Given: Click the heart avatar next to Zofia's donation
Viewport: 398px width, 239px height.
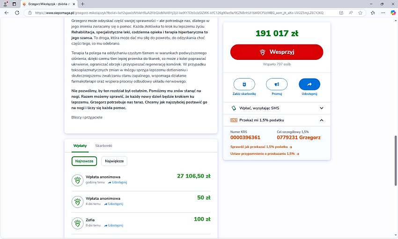Looking at the screenshot, I should [77, 223].
